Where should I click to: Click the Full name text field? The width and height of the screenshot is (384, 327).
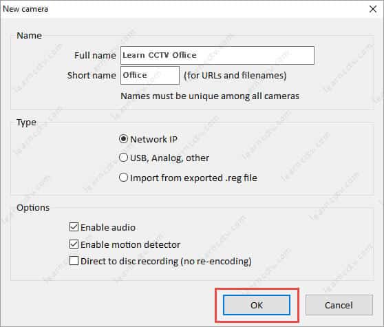coord(217,55)
